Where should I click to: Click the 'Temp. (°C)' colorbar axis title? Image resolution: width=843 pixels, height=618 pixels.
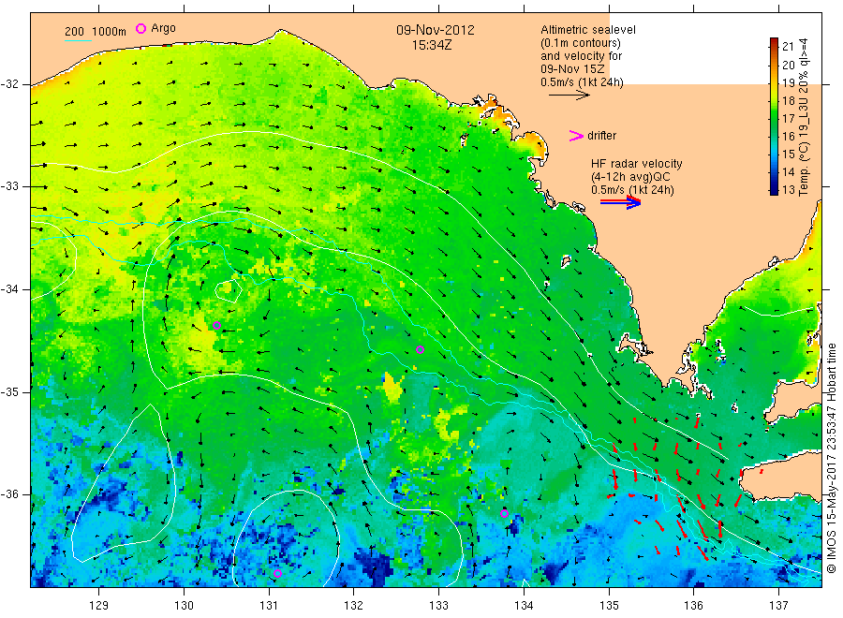pos(804,167)
